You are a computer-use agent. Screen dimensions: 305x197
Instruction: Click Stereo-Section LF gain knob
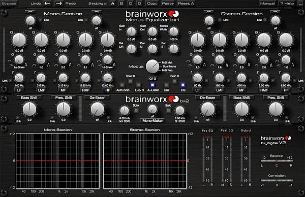pos(197,40)
